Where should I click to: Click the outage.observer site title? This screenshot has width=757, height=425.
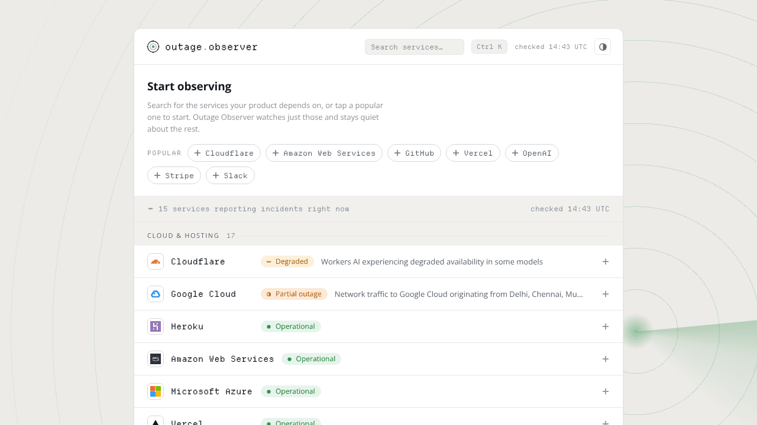[x=212, y=47]
